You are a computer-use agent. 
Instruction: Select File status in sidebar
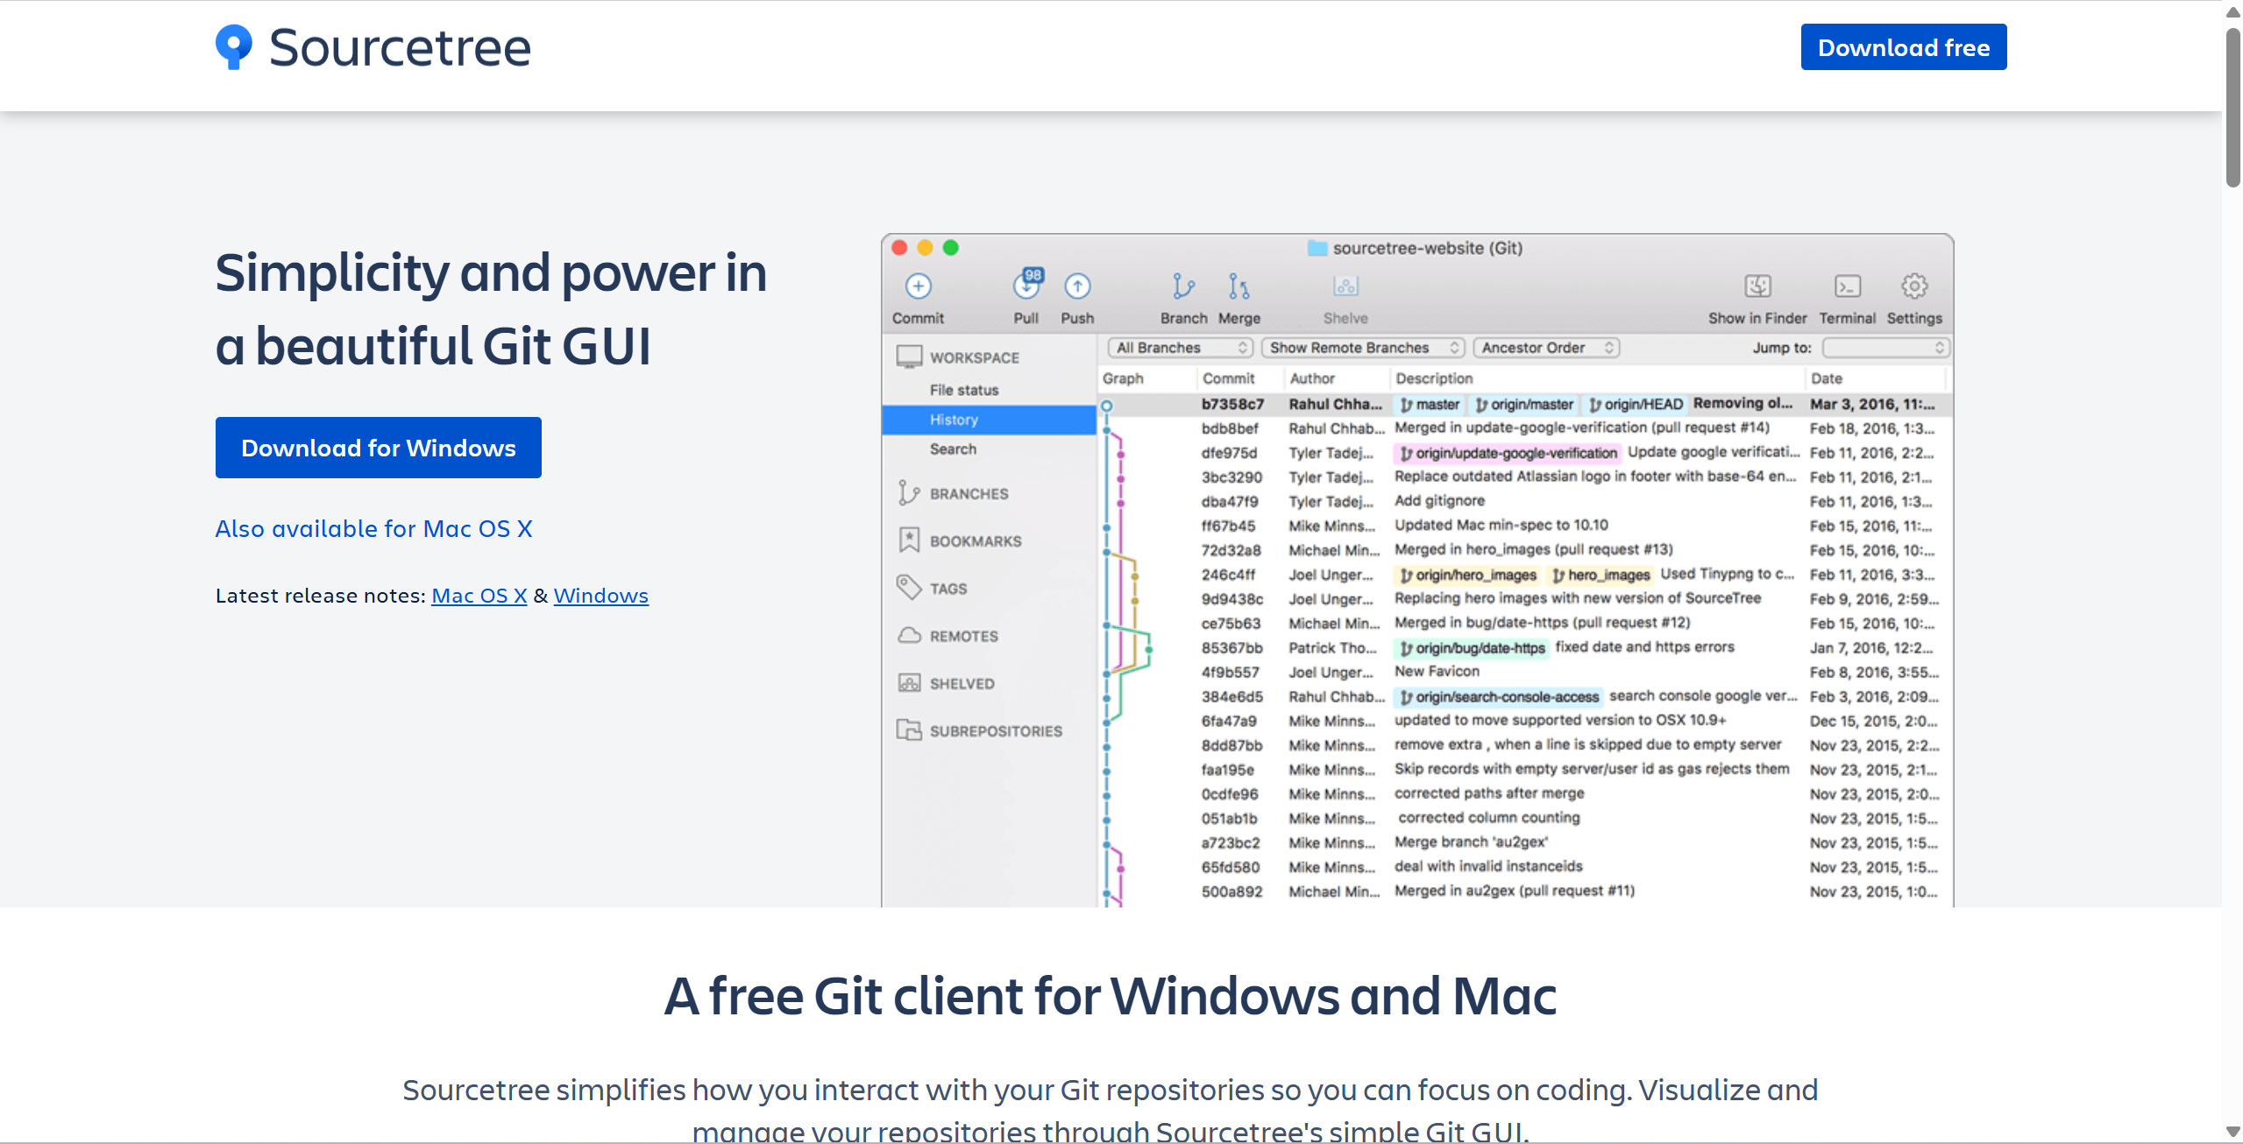pyautogui.click(x=963, y=390)
